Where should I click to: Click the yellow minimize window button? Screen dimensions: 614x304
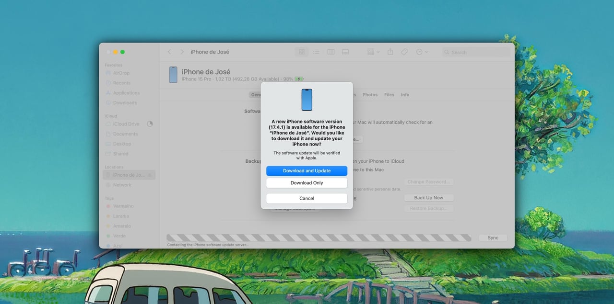coord(116,52)
